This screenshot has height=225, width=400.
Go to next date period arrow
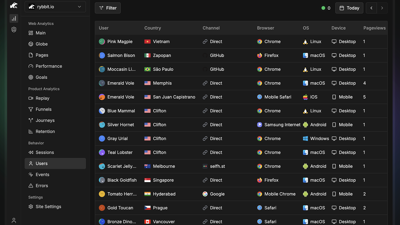coord(382,8)
